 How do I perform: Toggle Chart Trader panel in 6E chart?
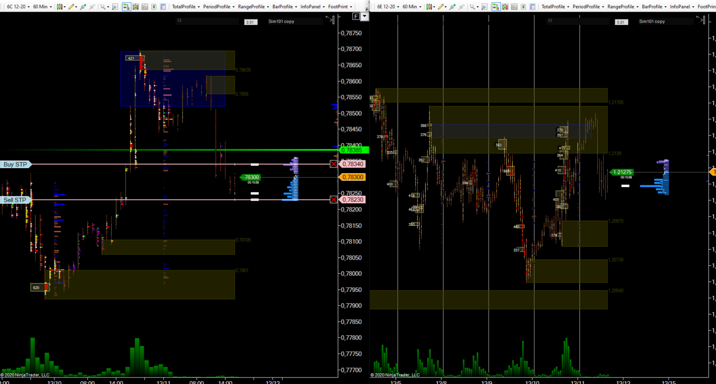(496, 7)
